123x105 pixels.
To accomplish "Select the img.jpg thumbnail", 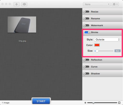I will pos(22,24).
